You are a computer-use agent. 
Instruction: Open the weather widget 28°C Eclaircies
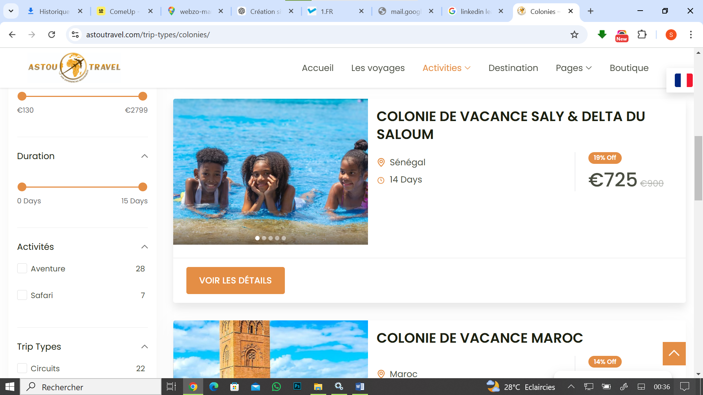tap(520, 387)
